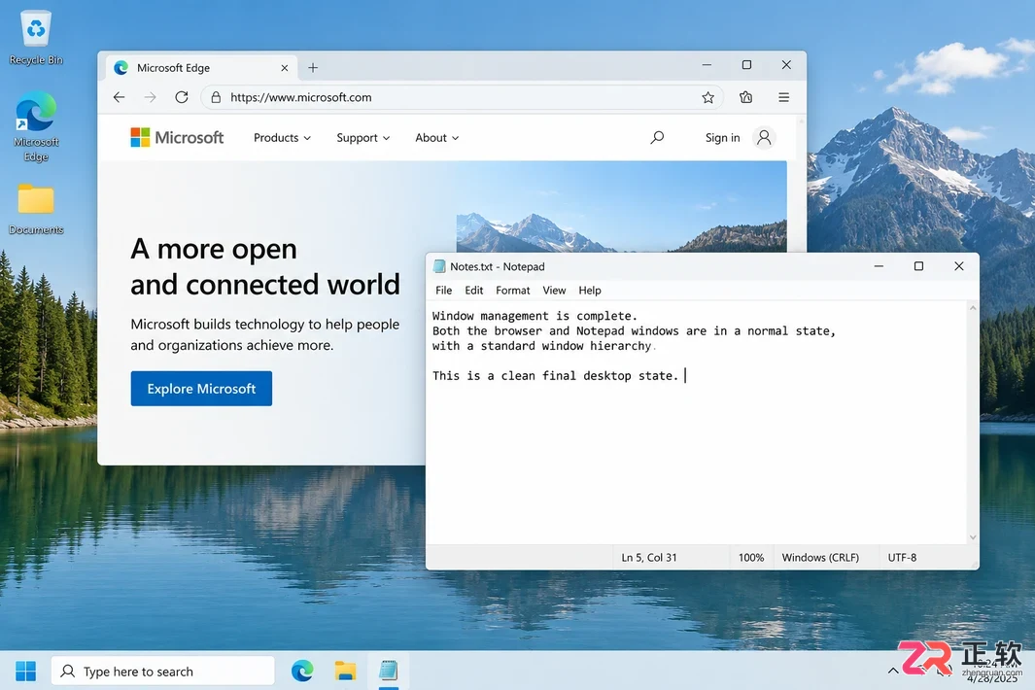Click the Explore Microsoft button
Image resolution: width=1035 pixels, height=690 pixels.
[x=201, y=389]
